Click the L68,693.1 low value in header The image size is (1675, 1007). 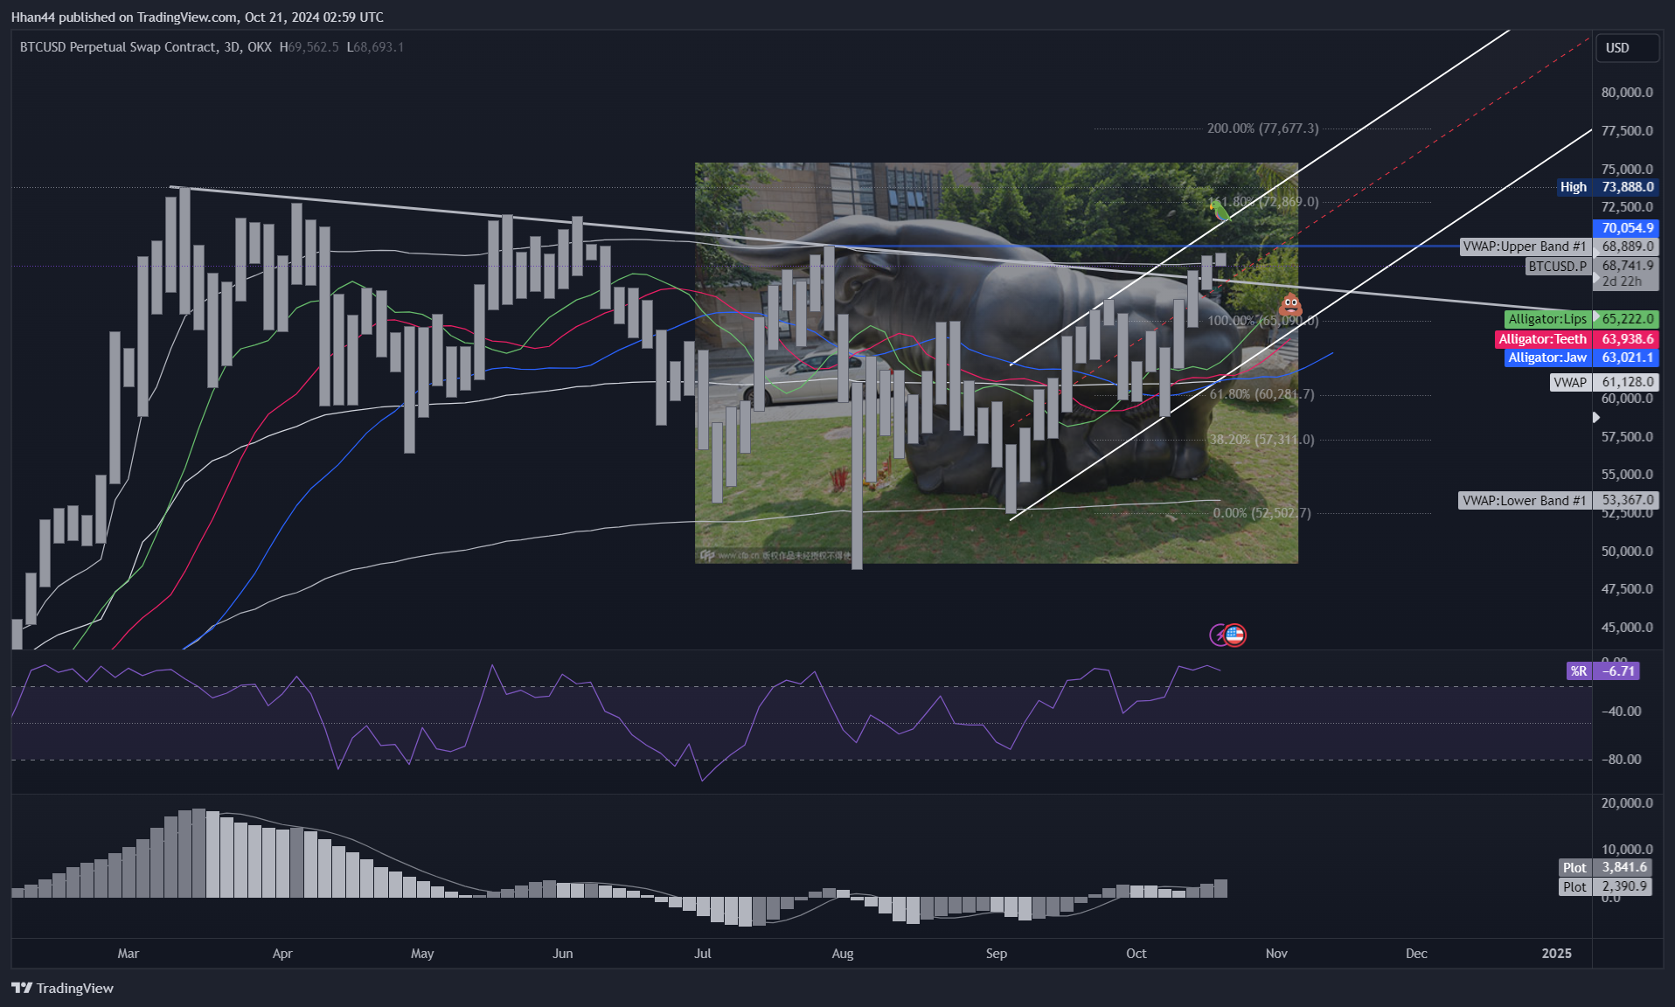coord(375,47)
